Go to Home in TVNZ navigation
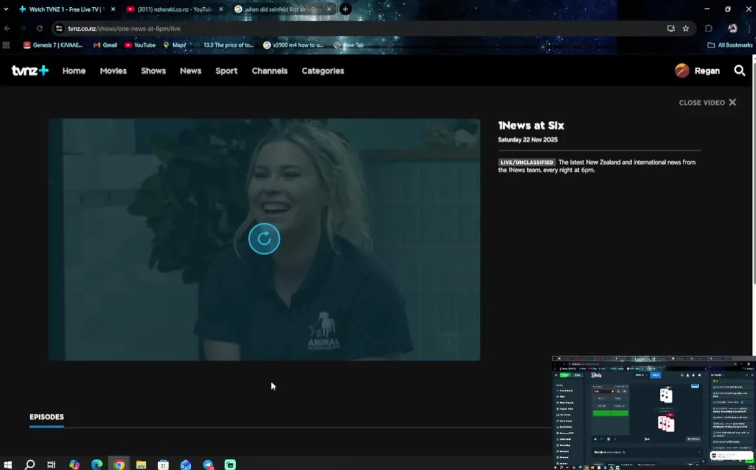The height and width of the screenshot is (470, 756). click(x=74, y=70)
